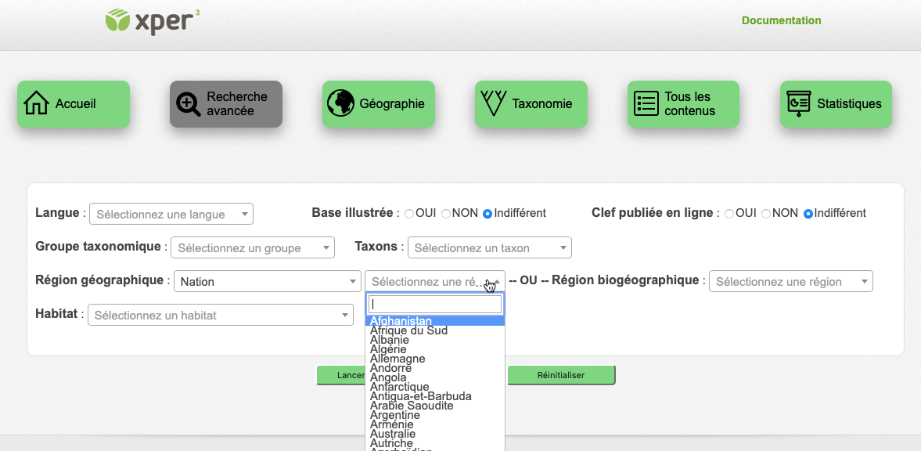Select Afrique du Sud from the list
The height and width of the screenshot is (451, 921).
[434, 330]
